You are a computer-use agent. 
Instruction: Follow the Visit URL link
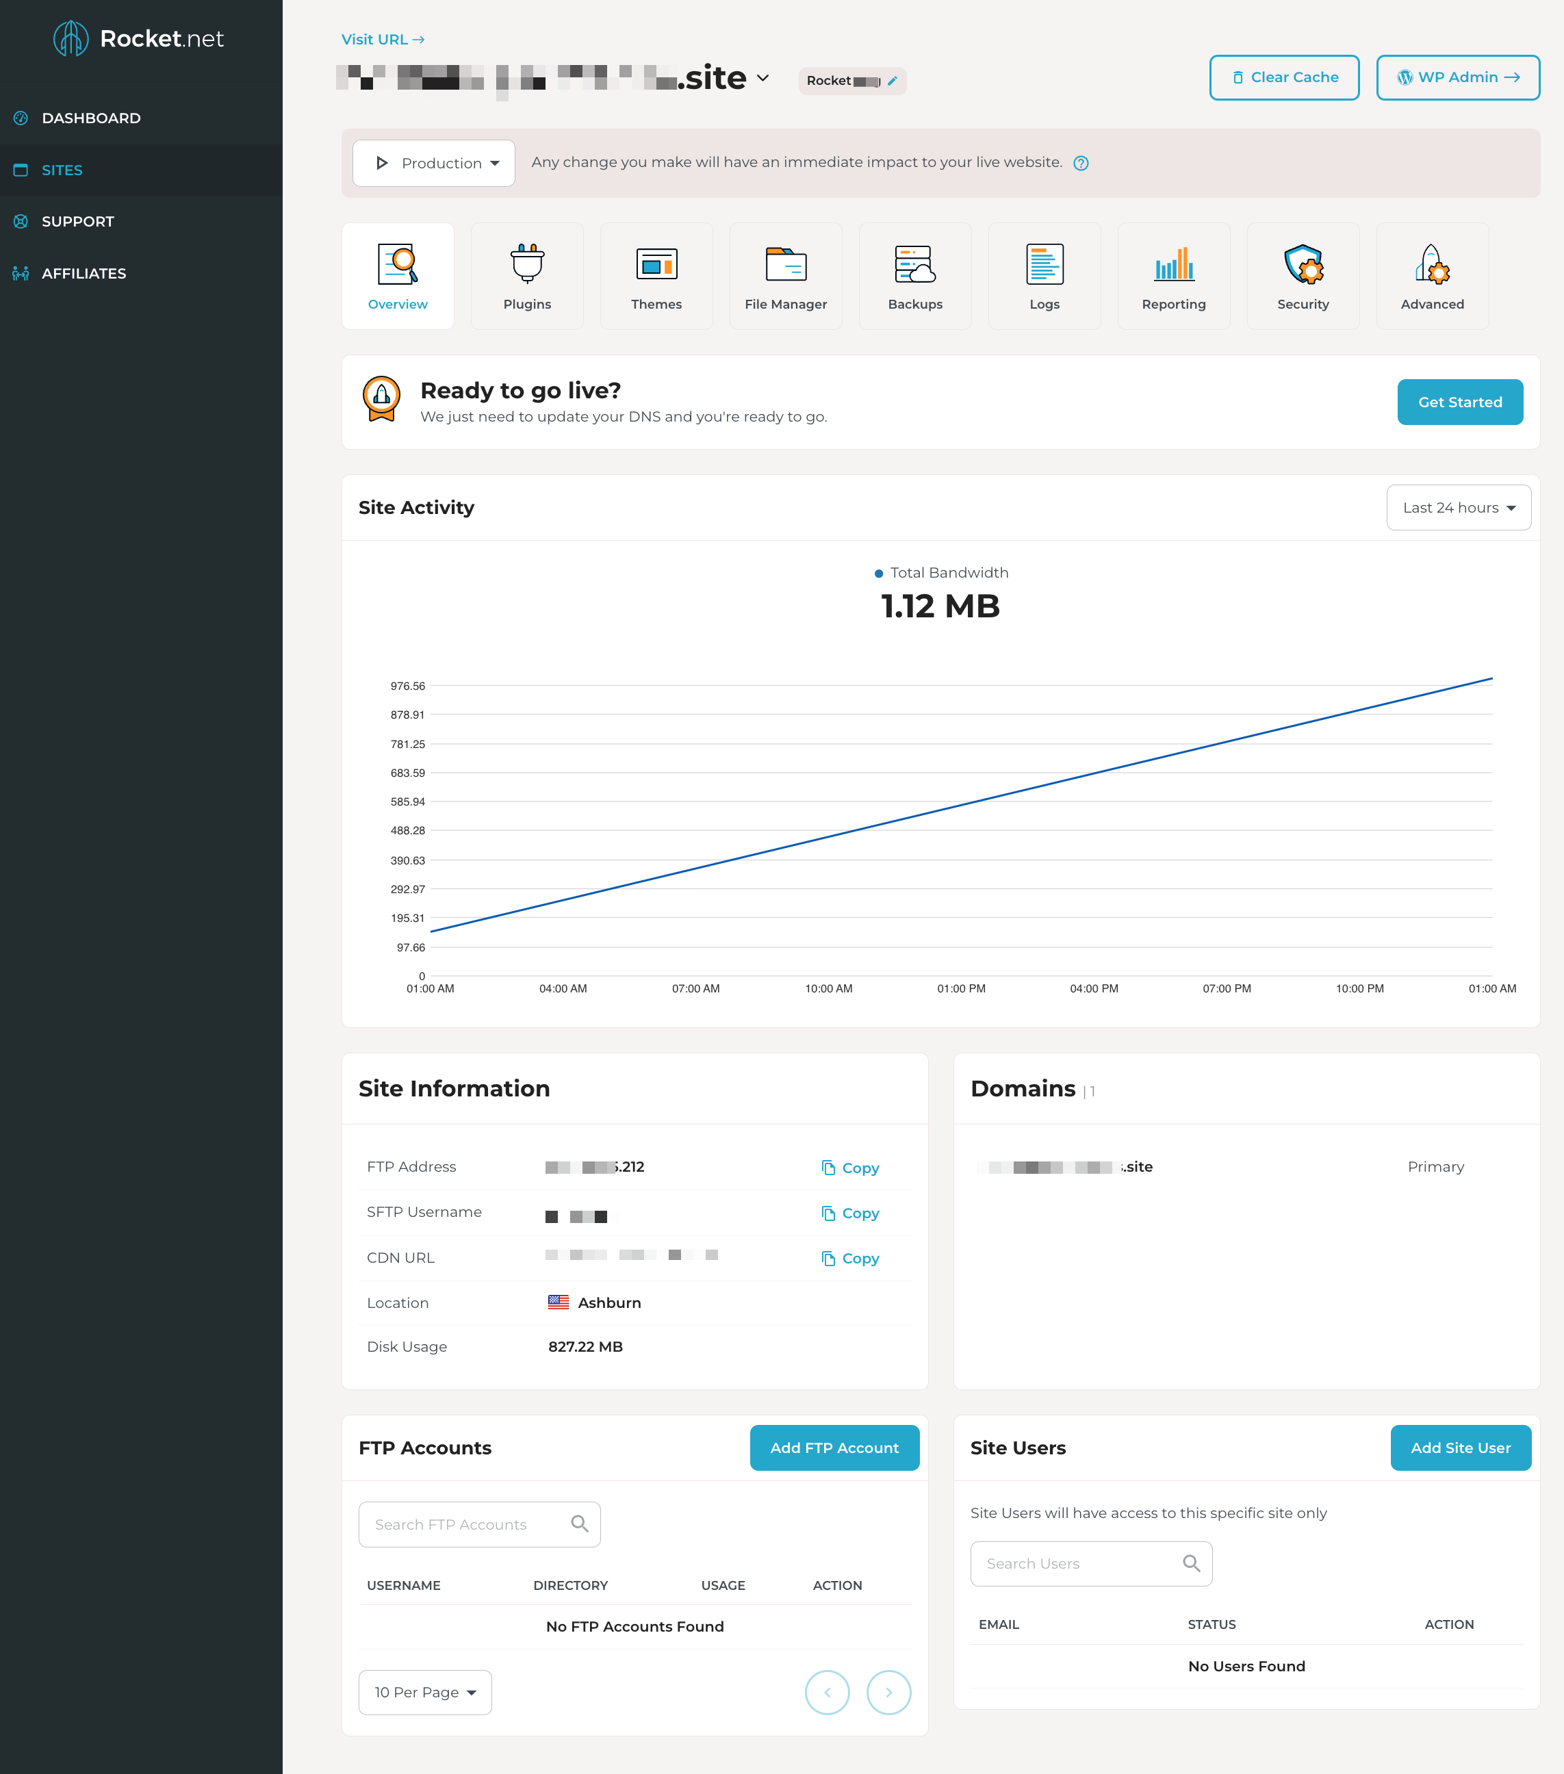tap(383, 40)
